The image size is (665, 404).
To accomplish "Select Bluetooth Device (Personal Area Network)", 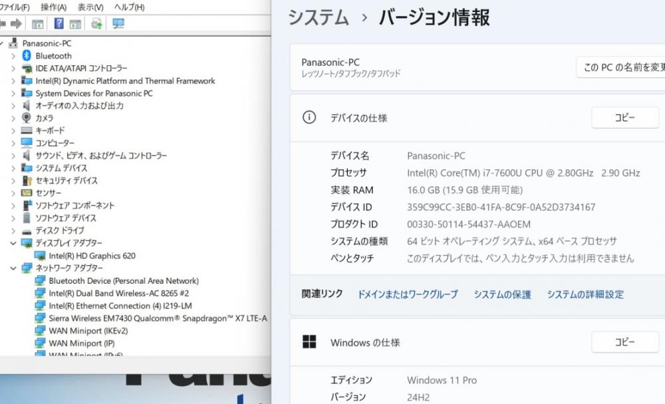I will [x=124, y=280].
